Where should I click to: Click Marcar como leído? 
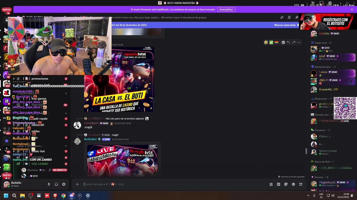(285, 25)
